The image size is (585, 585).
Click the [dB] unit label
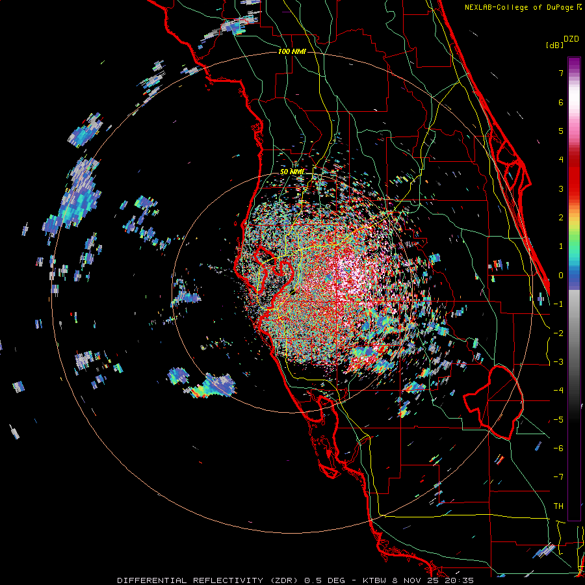pyautogui.click(x=555, y=45)
